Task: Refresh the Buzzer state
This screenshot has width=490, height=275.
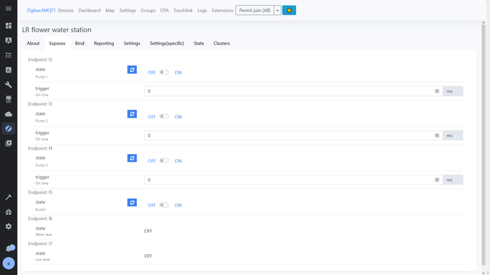Action: pyautogui.click(x=132, y=202)
